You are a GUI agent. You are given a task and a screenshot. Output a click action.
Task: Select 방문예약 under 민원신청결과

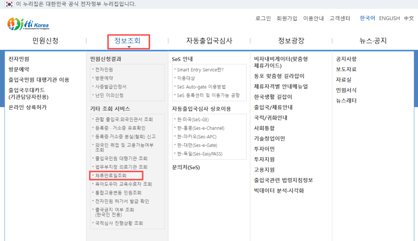coord(104,78)
